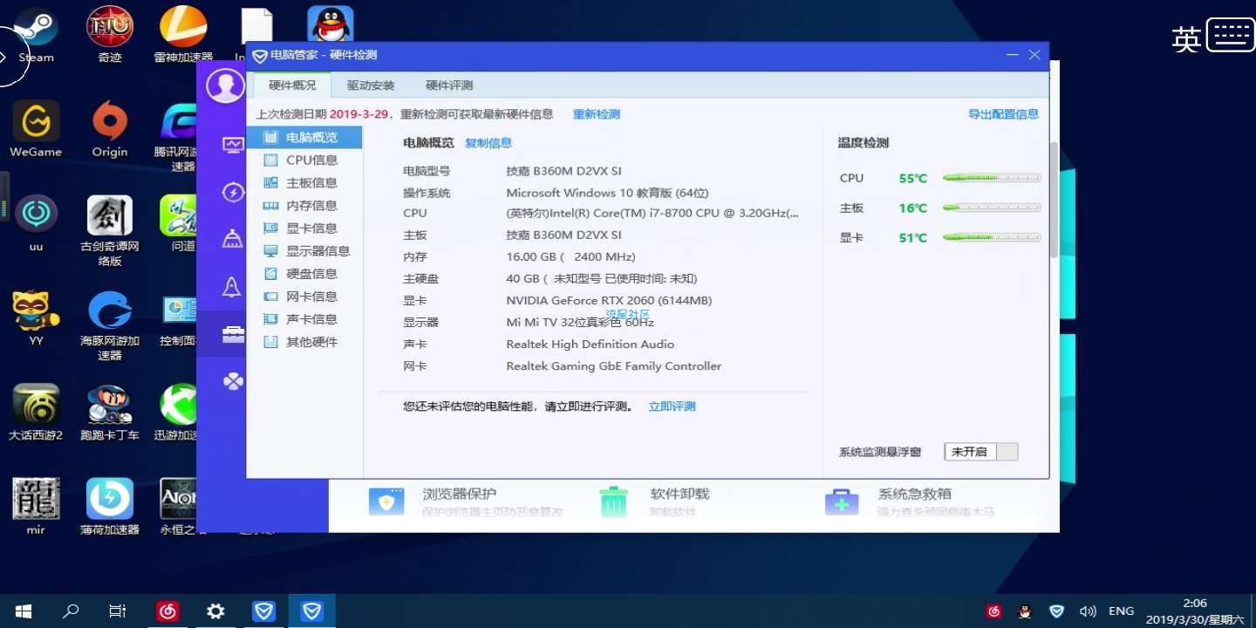Select 网卡信息 in hardware list
1256x628 pixels.
coord(304,296)
